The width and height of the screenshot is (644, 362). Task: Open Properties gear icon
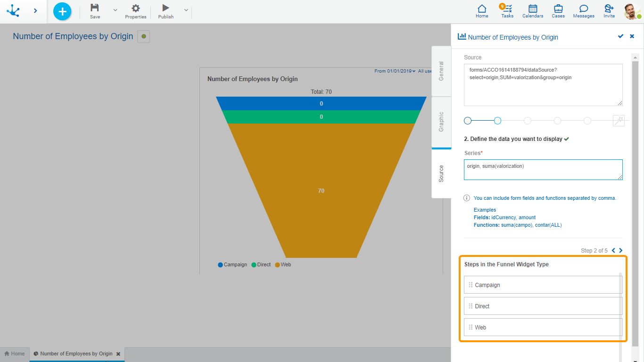tap(136, 8)
